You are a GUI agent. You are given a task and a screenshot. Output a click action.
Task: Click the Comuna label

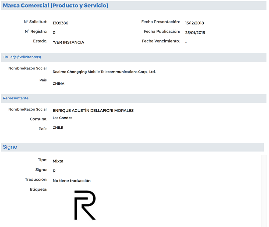point(38,119)
